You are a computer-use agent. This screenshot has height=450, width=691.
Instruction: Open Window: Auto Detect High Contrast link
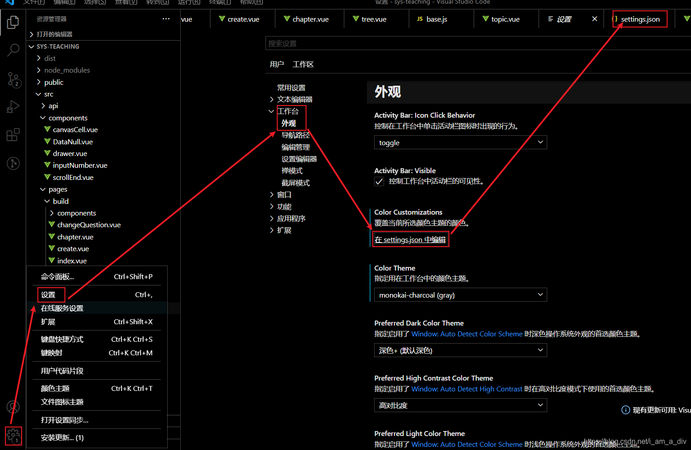coord(467,389)
